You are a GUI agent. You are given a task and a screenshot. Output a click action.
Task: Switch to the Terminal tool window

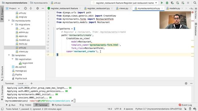41,105
